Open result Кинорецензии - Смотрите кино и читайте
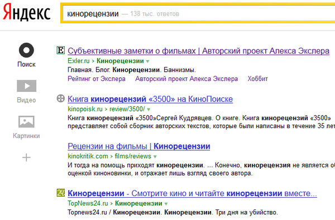This screenshot has width=335, height=220. pos(192,193)
